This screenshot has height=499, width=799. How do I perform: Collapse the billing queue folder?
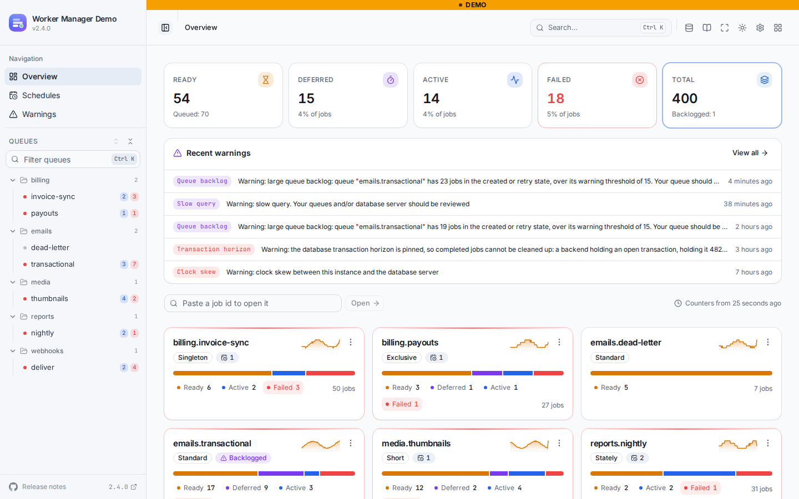point(13,180)
